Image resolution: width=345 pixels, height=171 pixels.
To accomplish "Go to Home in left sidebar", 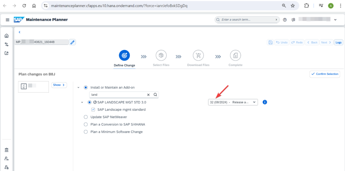I will point(7,36).
